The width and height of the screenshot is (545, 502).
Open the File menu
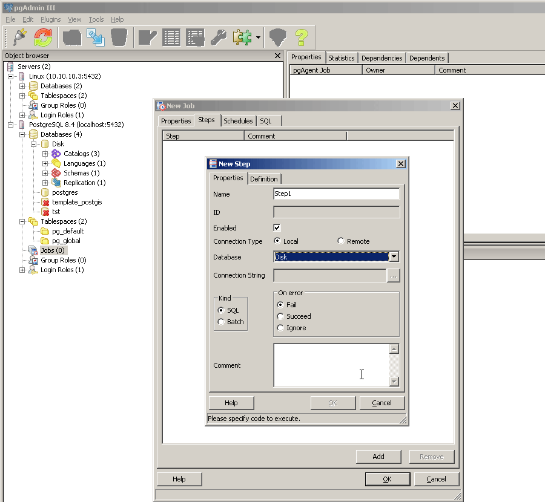pyautogui.click(x=10, y=19)
